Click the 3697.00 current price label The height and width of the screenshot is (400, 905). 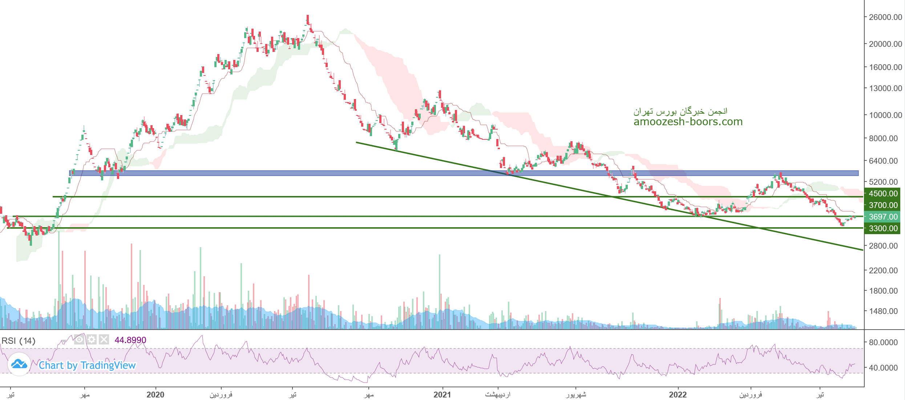(883, 217)
